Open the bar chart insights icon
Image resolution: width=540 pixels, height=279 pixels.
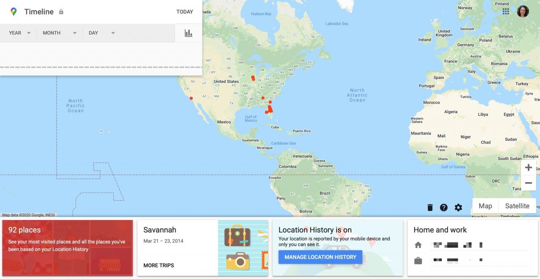pyautogui.click(x=189, y=33)
